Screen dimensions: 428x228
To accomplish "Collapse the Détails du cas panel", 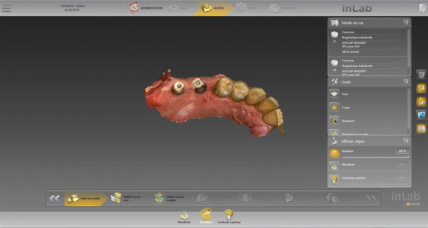I will [406, 22].
